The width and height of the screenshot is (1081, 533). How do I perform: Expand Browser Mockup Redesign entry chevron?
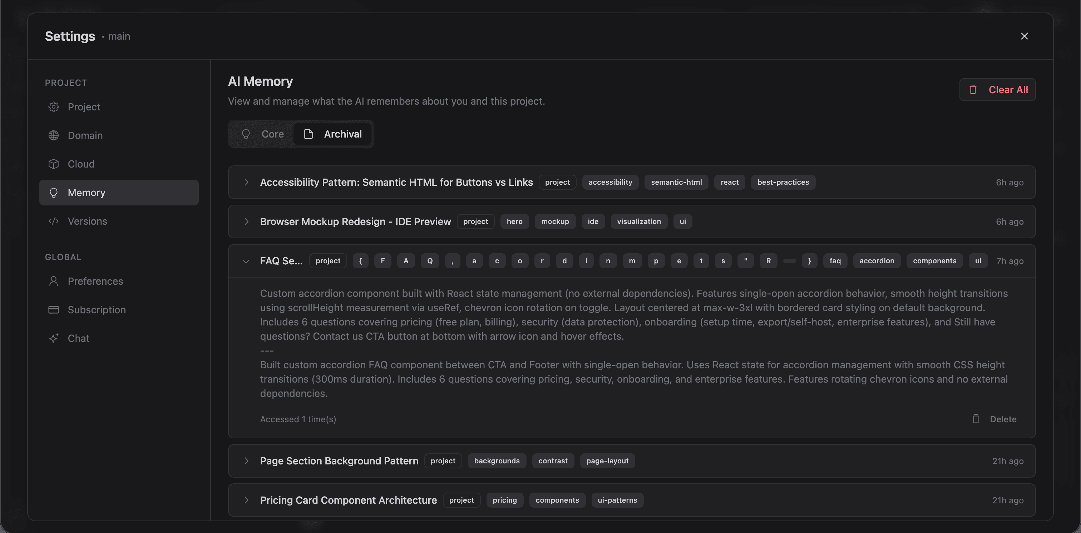point(246,221)
